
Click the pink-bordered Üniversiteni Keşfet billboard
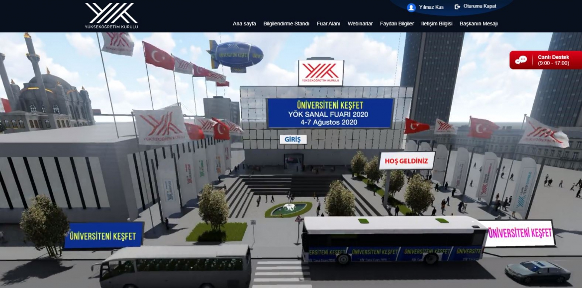[x=520, y=233]
